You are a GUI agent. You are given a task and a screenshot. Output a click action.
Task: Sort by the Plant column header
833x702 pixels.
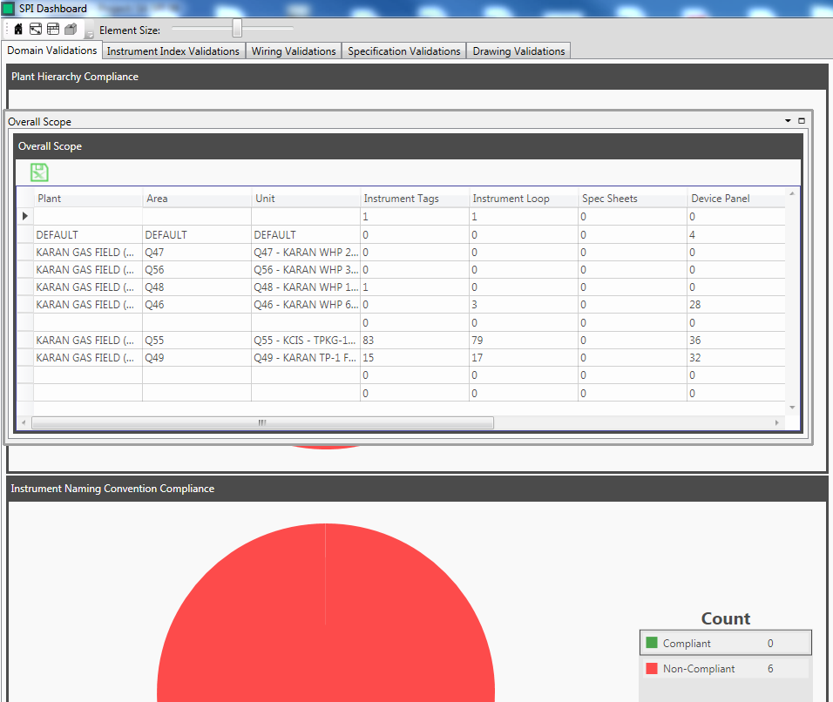point(50,199)
